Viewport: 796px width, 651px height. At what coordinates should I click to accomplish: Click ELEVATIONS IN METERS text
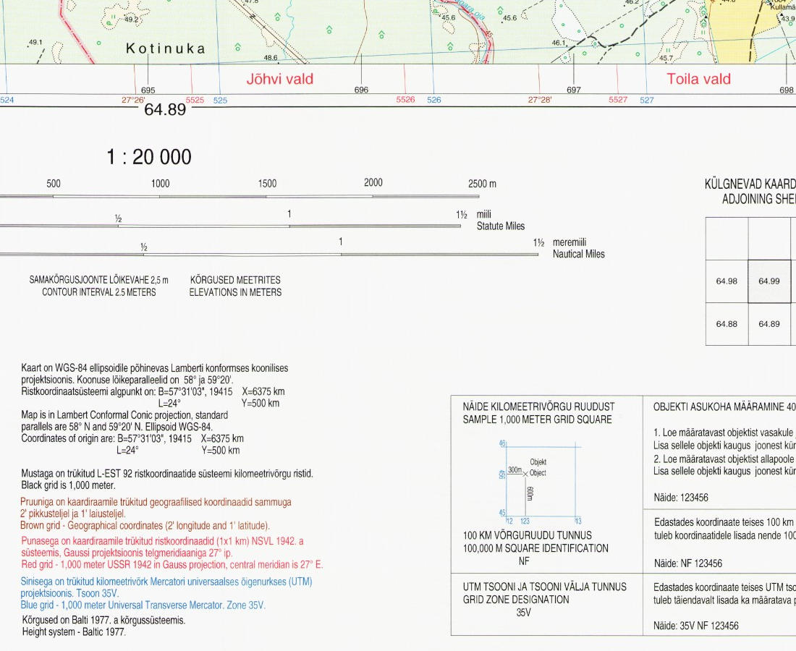236,292
